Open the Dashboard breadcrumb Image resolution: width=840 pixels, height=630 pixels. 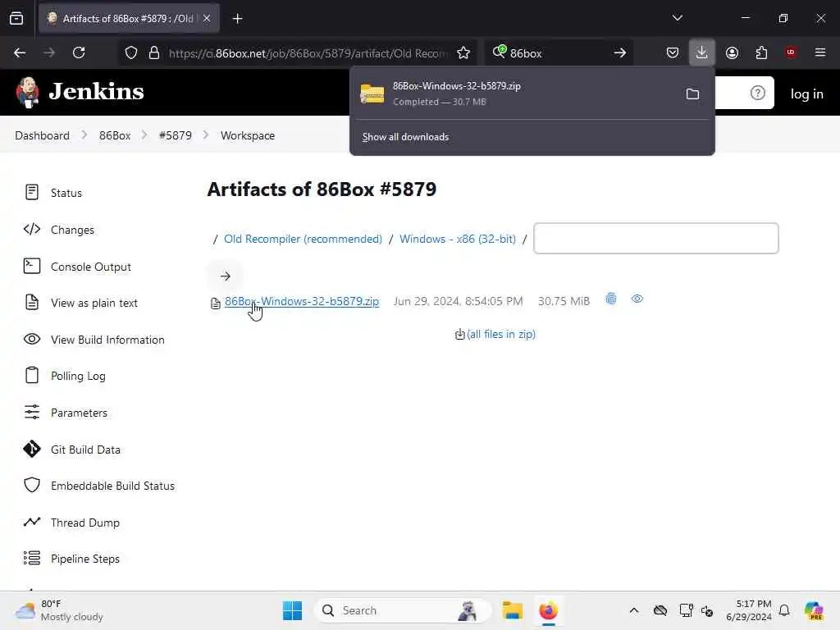(43, 135)
